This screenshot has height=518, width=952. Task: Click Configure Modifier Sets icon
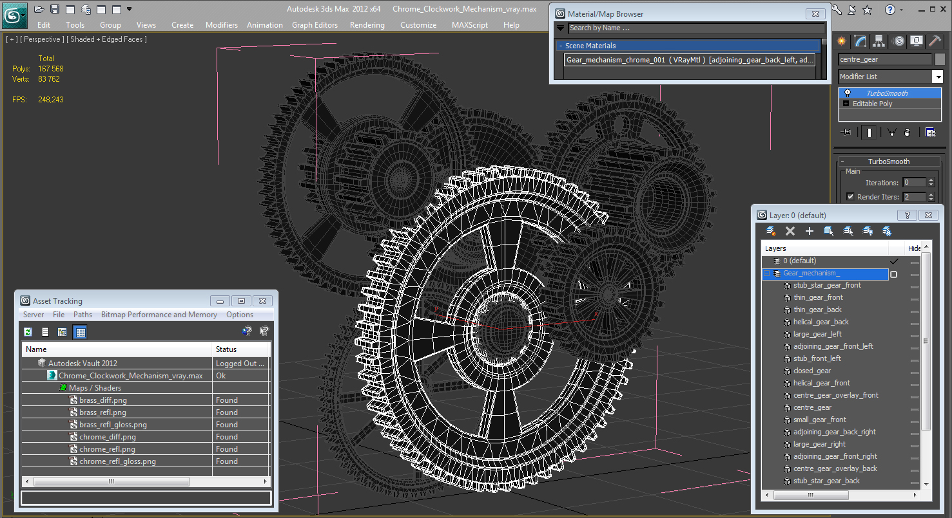click(930, 132)
